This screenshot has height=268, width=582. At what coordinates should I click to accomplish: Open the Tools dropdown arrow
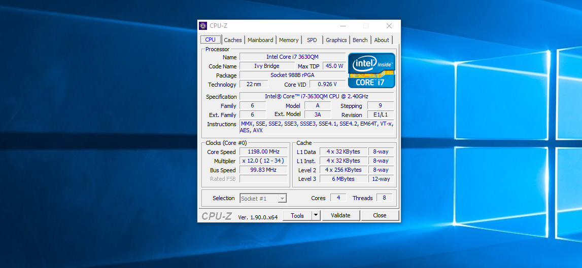coord(316,215)
